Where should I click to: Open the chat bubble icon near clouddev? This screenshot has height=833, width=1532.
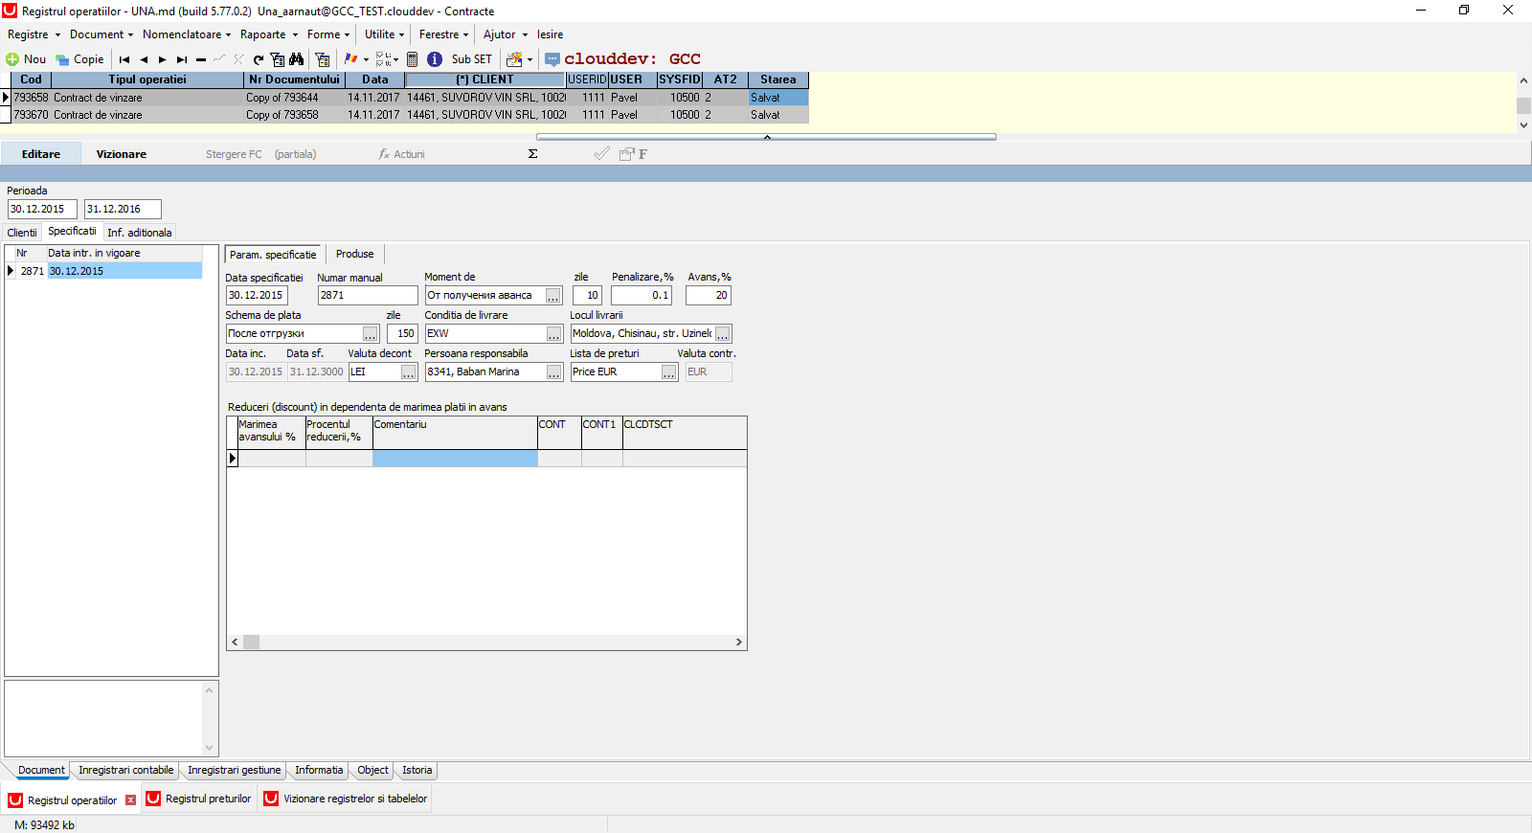coord(552,59)
